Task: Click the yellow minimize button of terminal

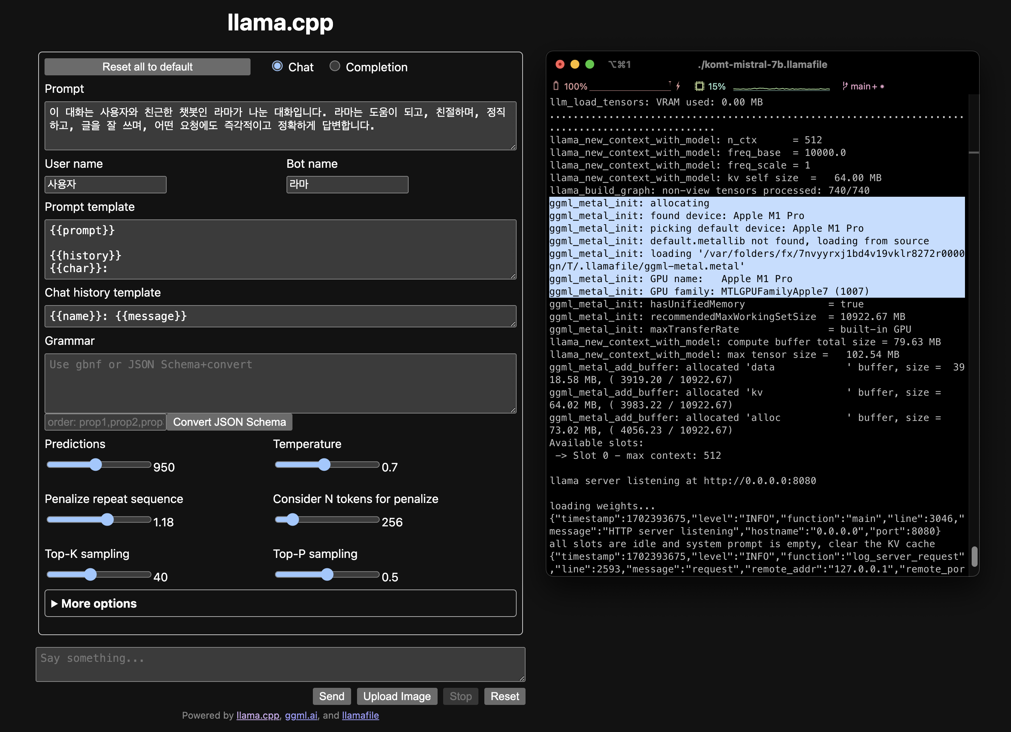Action: pyautogui.click(x=575, y=64)
